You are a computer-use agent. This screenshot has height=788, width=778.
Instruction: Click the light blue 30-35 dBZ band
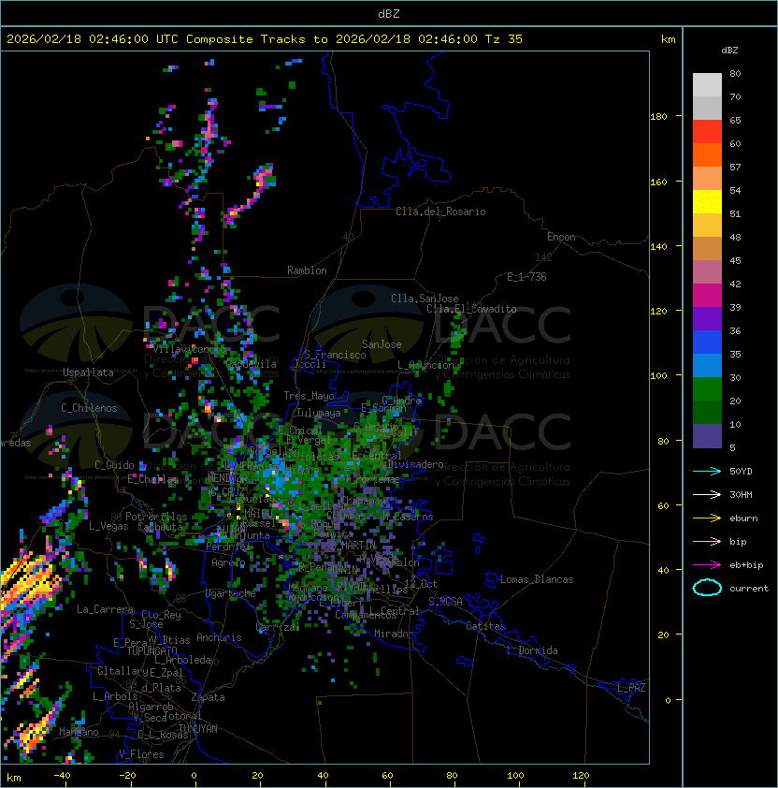tap(707, 365)
